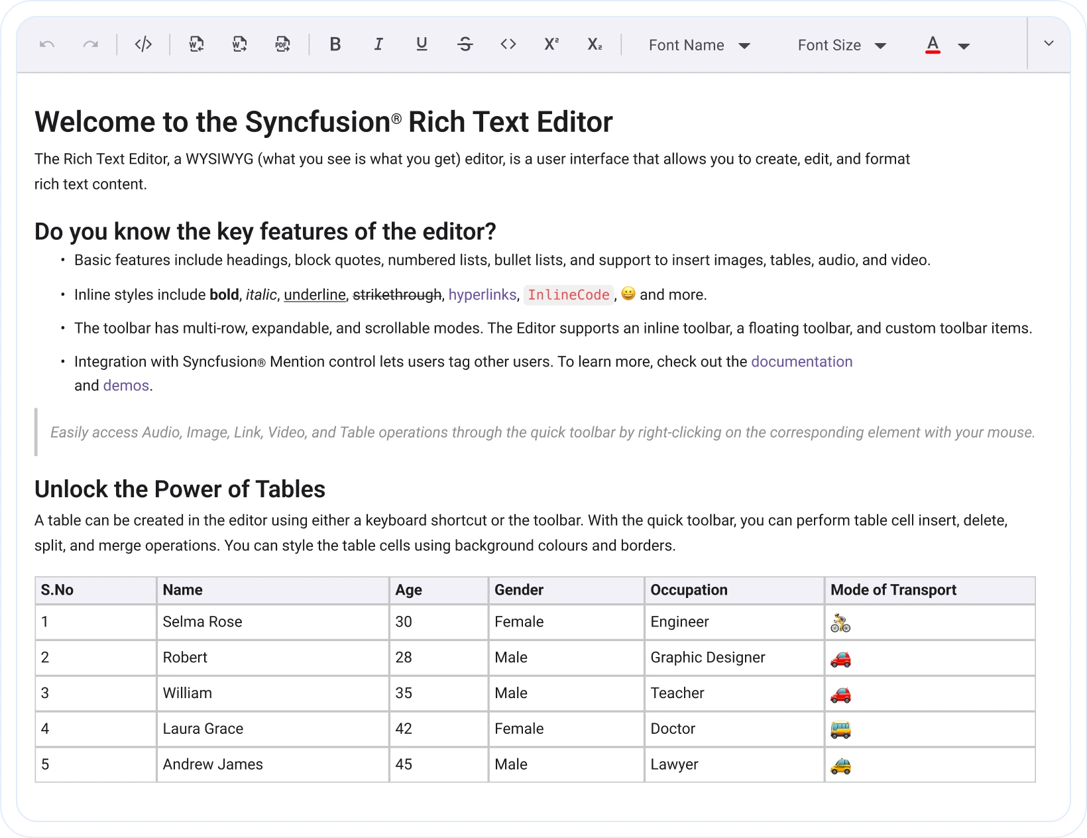
Task: Click the Doctor cell
Action: click(734, 729)
